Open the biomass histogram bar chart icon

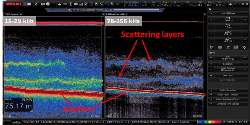pos(81,4)
